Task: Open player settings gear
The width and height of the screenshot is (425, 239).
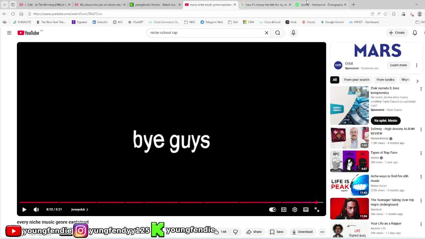Action: pos(295,209)
